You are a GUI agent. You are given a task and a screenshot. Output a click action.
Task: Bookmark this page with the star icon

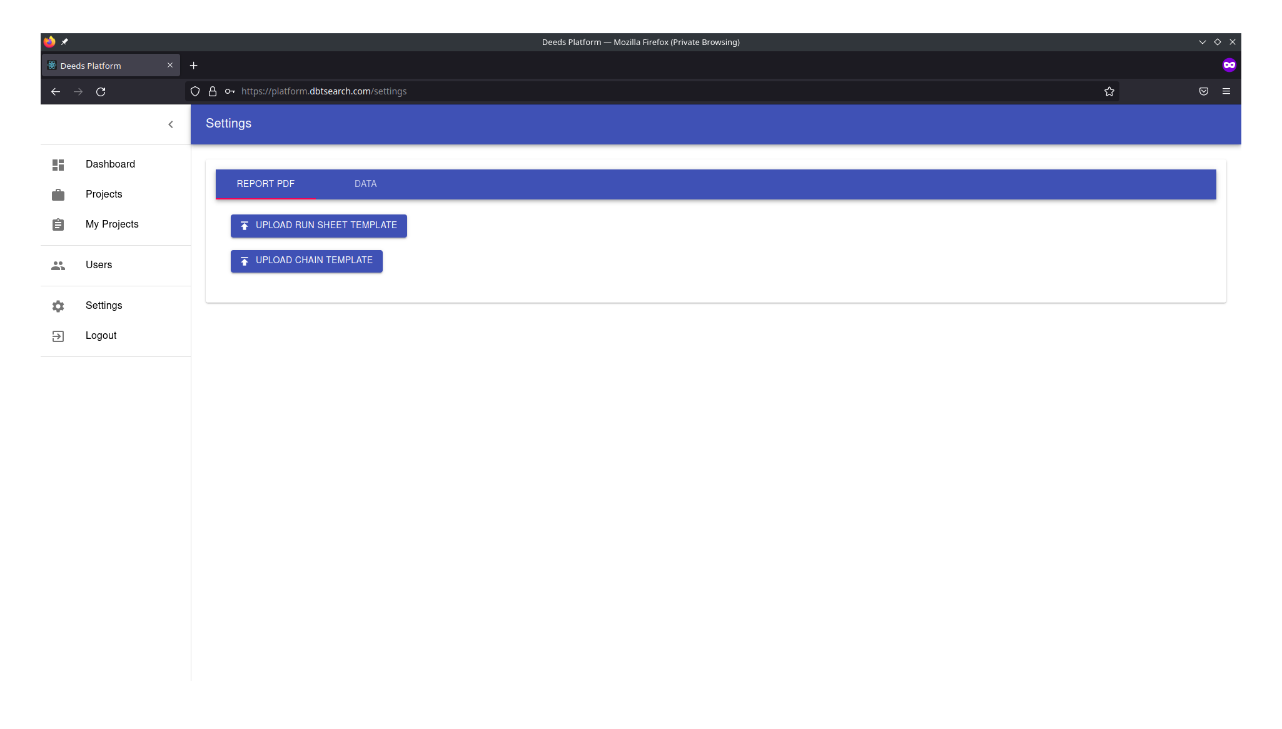tap(1109, 92)
